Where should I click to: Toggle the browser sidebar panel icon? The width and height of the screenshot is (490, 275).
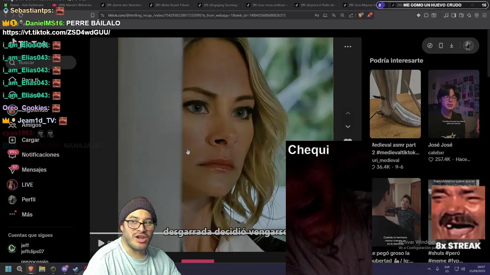pyautogui.click(x=454, y=15)
